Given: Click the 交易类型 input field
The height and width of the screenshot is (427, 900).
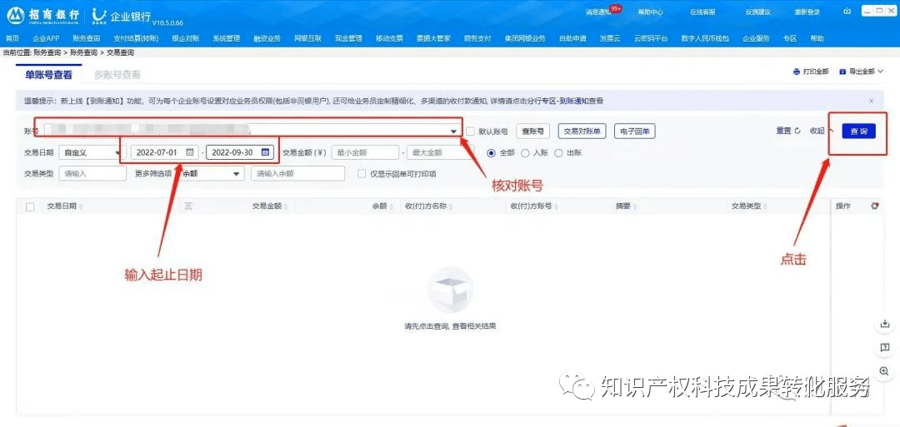Looking at the screenshot, I should 92,174.
